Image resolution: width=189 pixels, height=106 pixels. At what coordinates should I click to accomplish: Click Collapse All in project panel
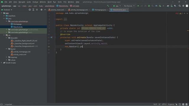click(x=37, y=10)
